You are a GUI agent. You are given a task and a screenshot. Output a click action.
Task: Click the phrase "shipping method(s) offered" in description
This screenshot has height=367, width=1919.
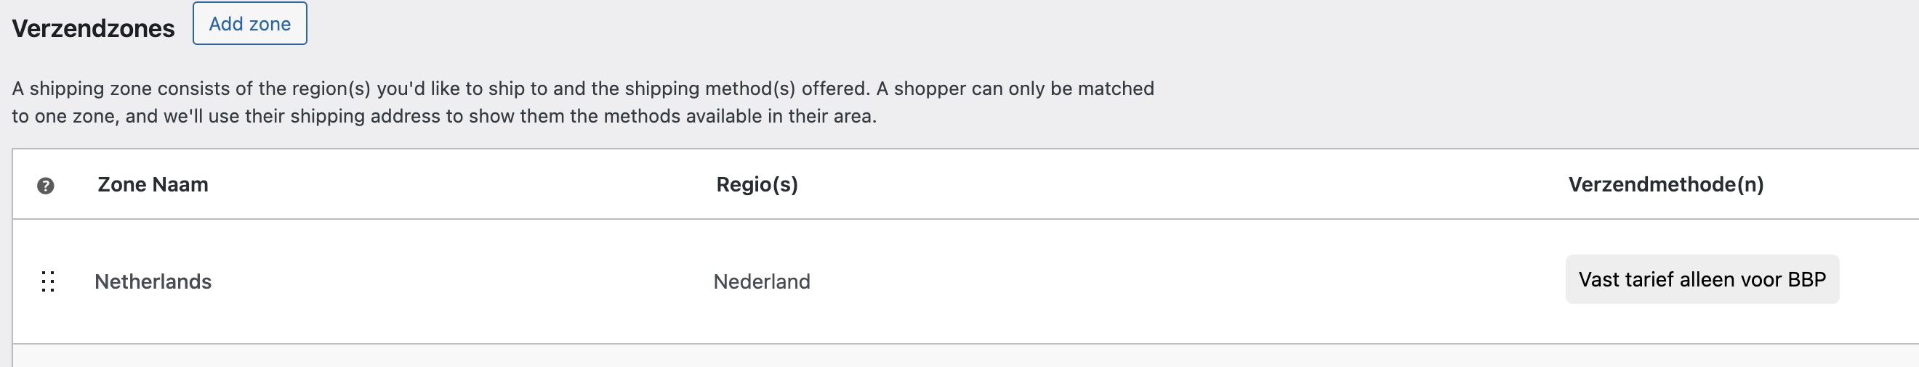pyautogui.click(x=747, y=88)
